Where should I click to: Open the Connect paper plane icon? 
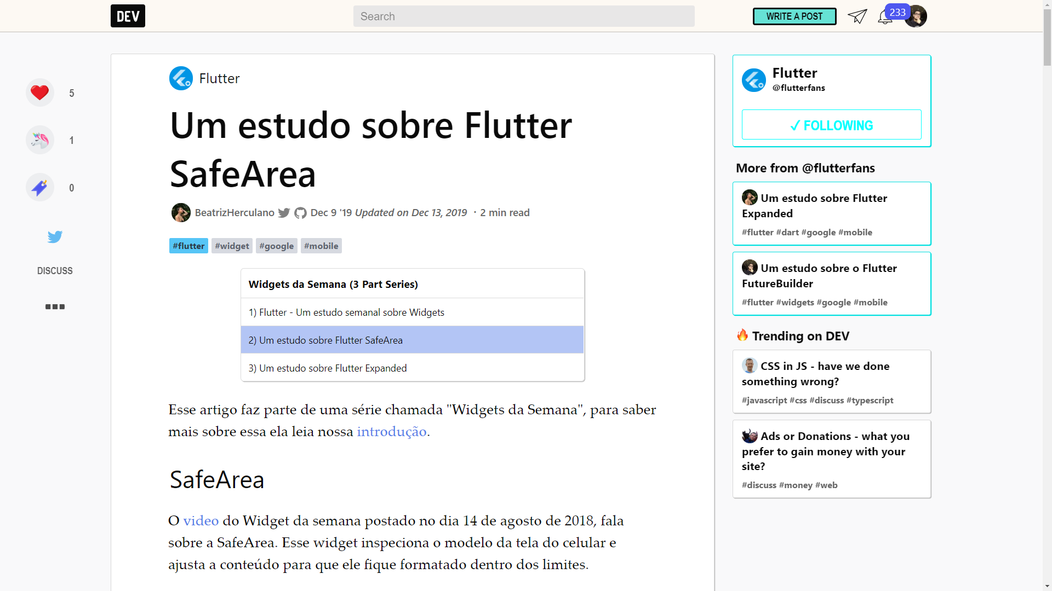click(857, 16)
